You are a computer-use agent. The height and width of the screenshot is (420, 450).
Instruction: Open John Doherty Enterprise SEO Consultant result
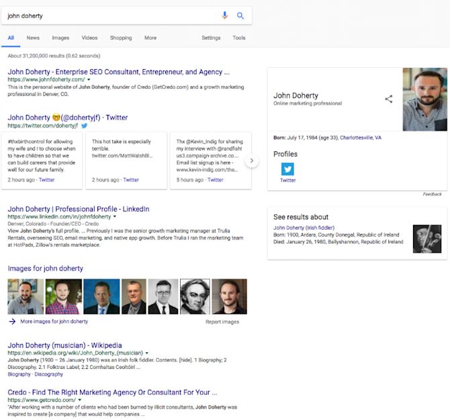[118, 72]
